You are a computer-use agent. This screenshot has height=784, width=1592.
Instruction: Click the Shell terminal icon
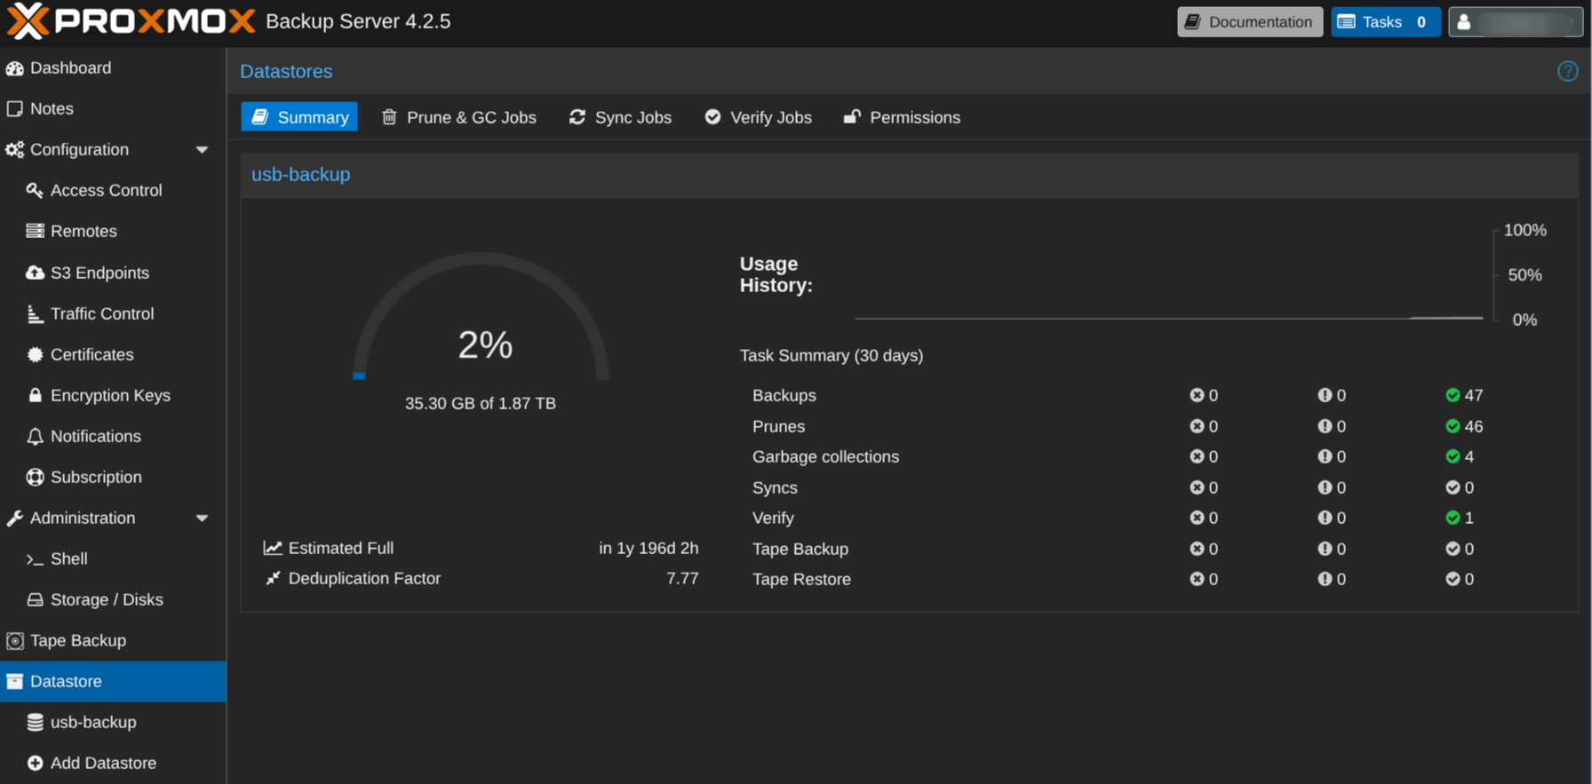tap(35, 559)
